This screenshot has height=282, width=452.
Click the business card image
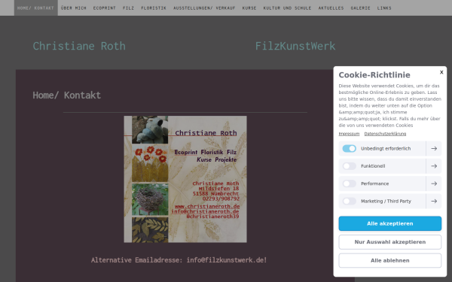185,179
